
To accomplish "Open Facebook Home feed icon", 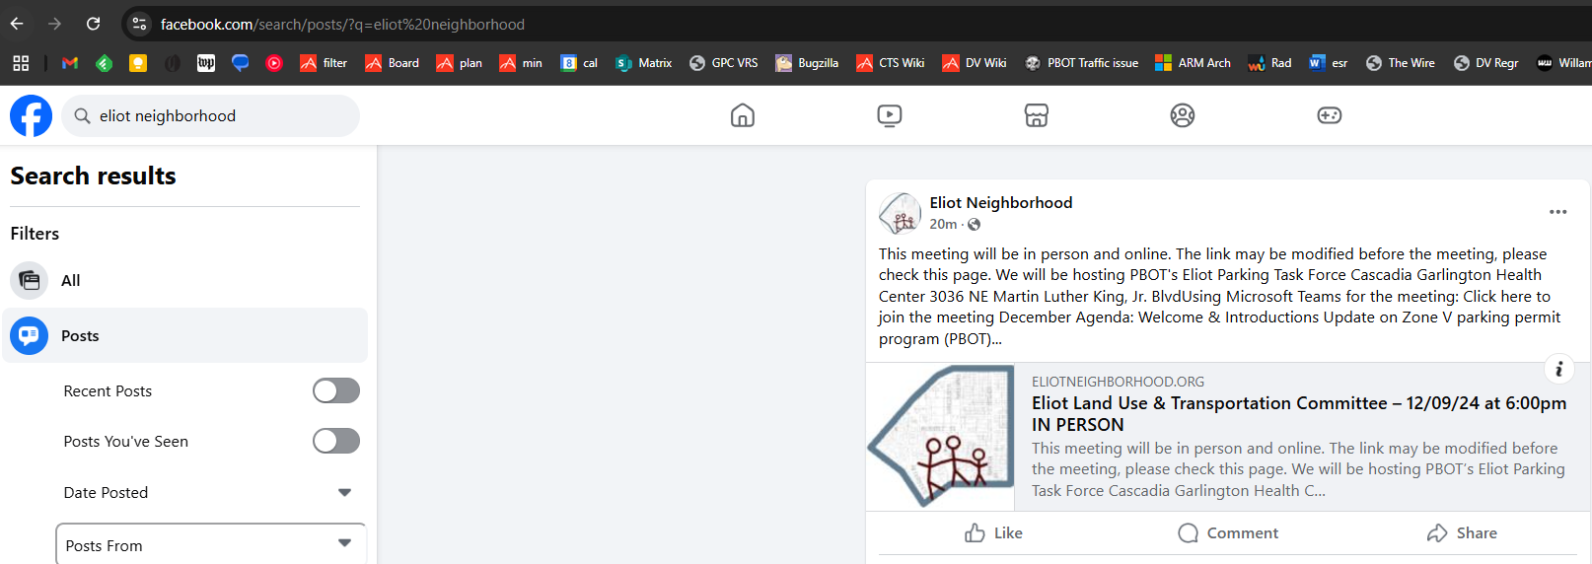I will tap(743, 115).
